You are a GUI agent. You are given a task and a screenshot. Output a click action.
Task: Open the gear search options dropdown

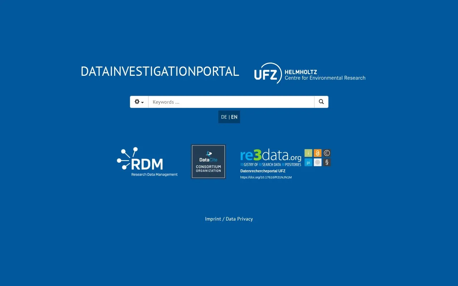139,102
